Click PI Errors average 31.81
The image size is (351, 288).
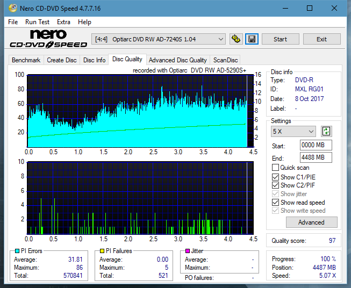click(x=75, y=259)
